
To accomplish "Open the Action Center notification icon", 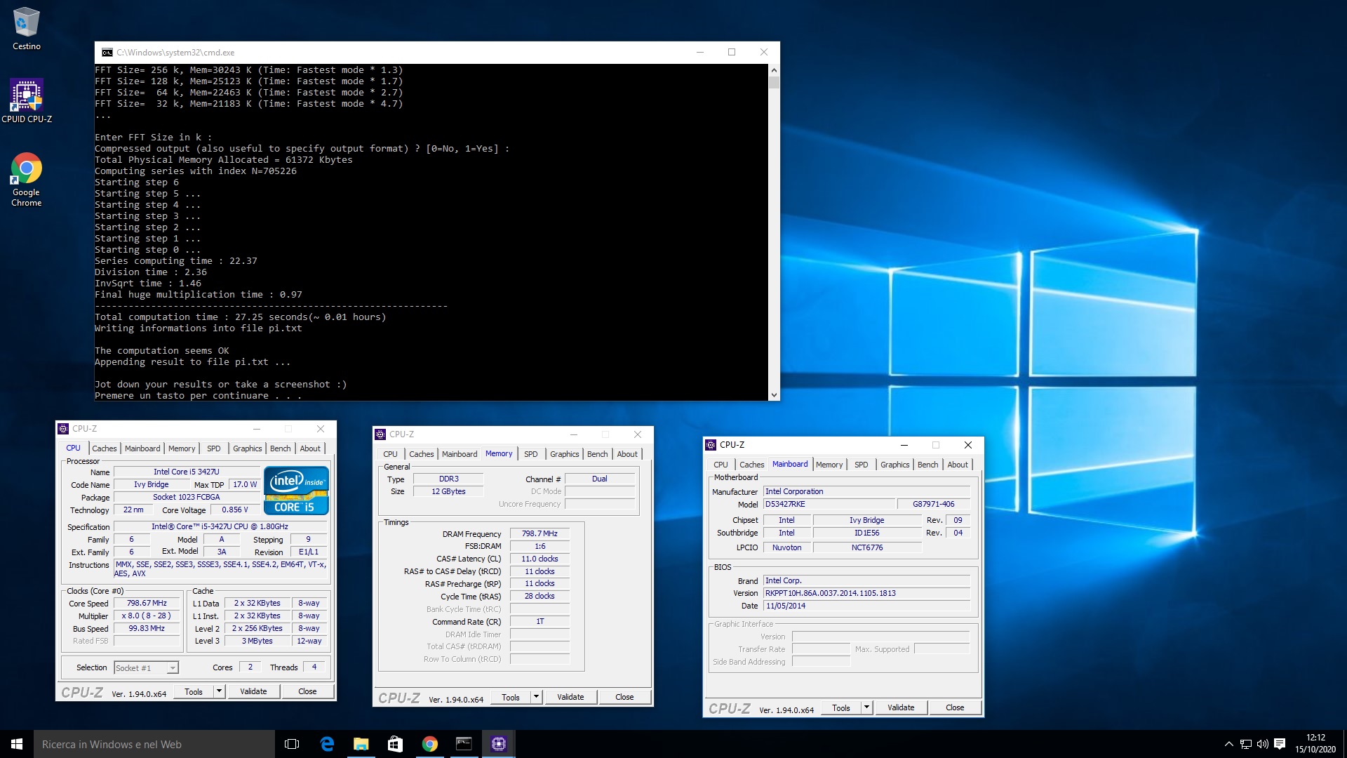I will tap(1280, 744).
